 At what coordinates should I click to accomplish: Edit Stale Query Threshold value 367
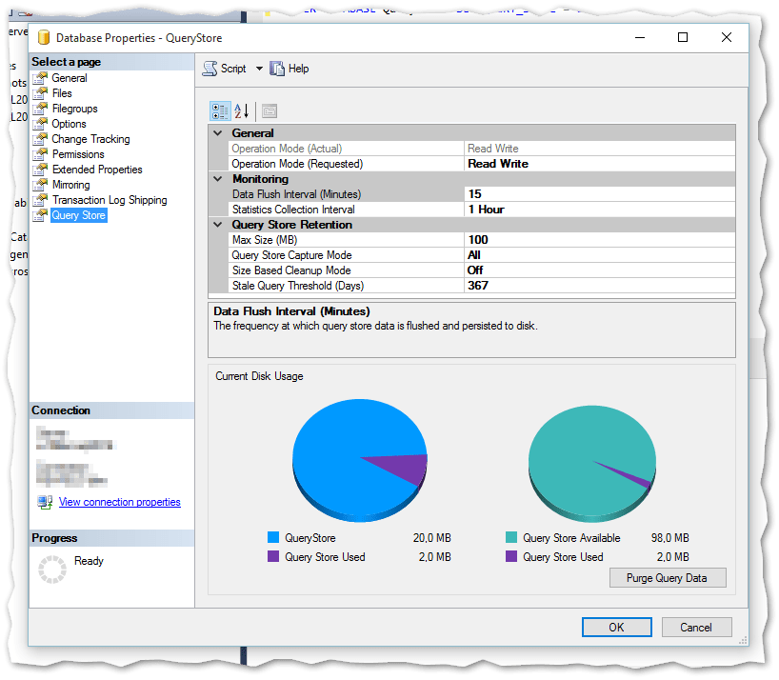pyautogui.click(x=600, y=286)
